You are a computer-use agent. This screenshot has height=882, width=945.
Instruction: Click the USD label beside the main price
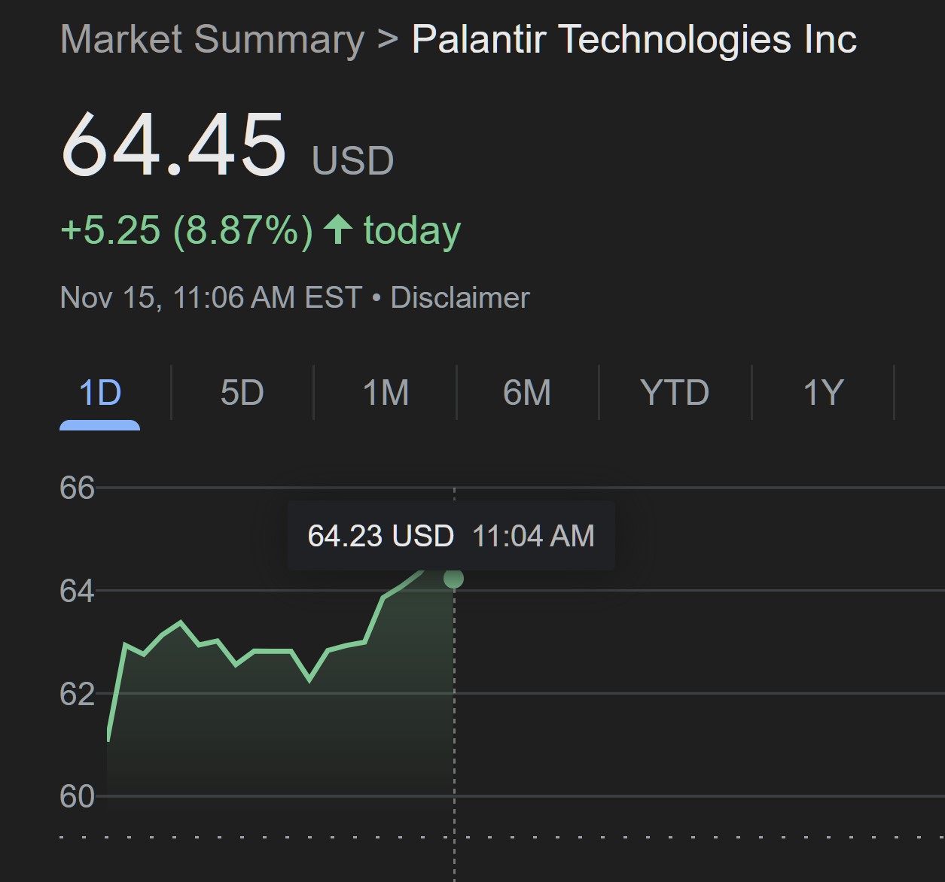tap(352, 160)
